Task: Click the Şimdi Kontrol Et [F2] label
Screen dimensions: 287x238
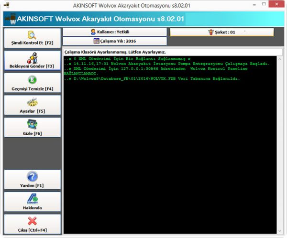Action: click(32, 43)
